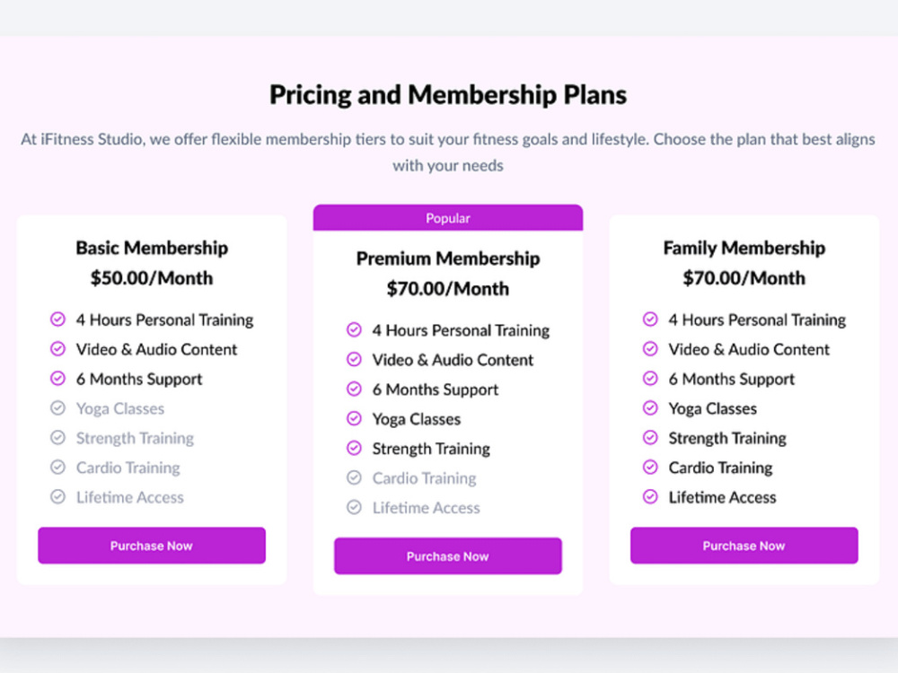Select the Premium Membership heading

pos(448,258)
